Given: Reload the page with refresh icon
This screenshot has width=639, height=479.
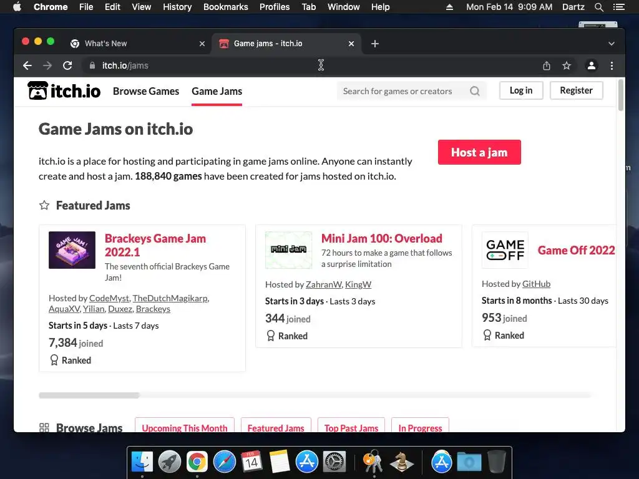Looking at the screenshot, I should (x=67, y=65).
